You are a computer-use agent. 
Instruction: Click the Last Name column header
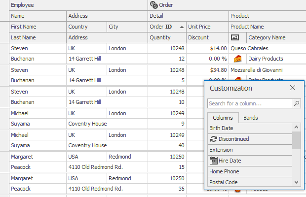tap(38, 37)
